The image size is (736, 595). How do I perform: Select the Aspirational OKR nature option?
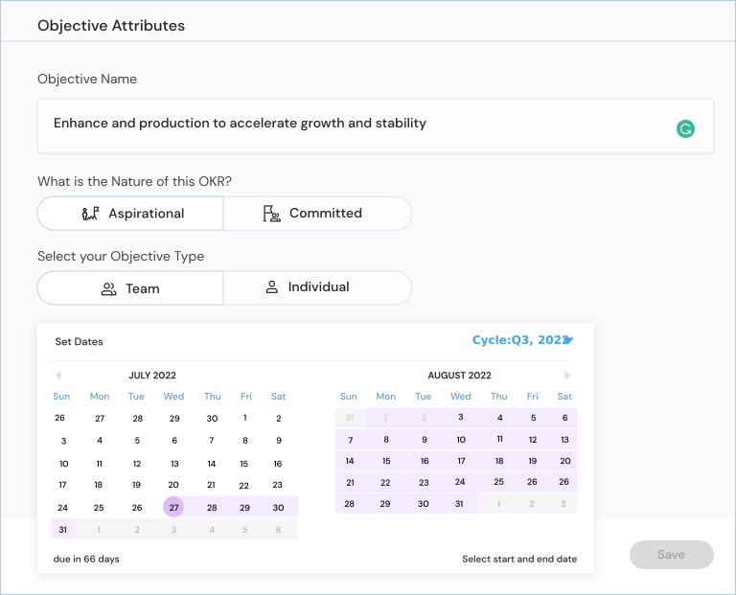pos(130,214)
